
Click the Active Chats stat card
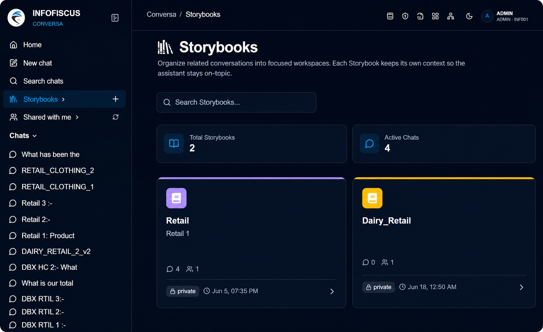click(444, 144)
